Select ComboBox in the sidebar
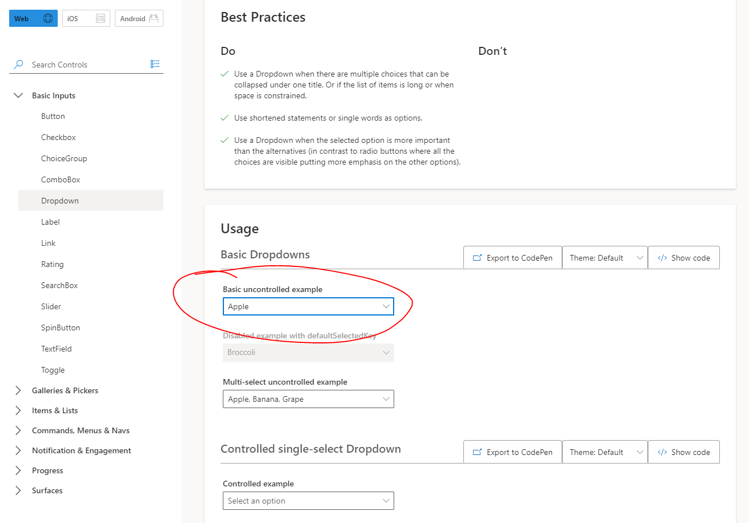The height and width of the screenshot is (523, 749). tap(61, 179)
